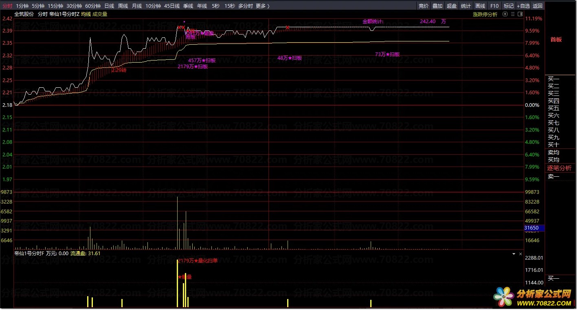The image size is (578, 310).
Task: Click the 返回 back button
Action: click(538, 6)
